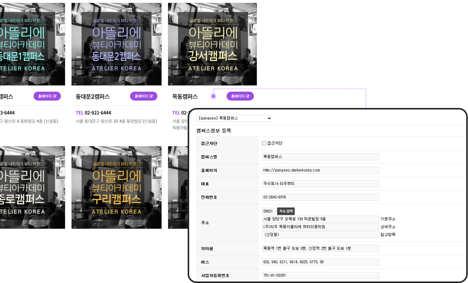468x283 pixels.
Task: Open the 동대문2캠퍼스 thumbnail image
Action: click(x=116, y=44)
